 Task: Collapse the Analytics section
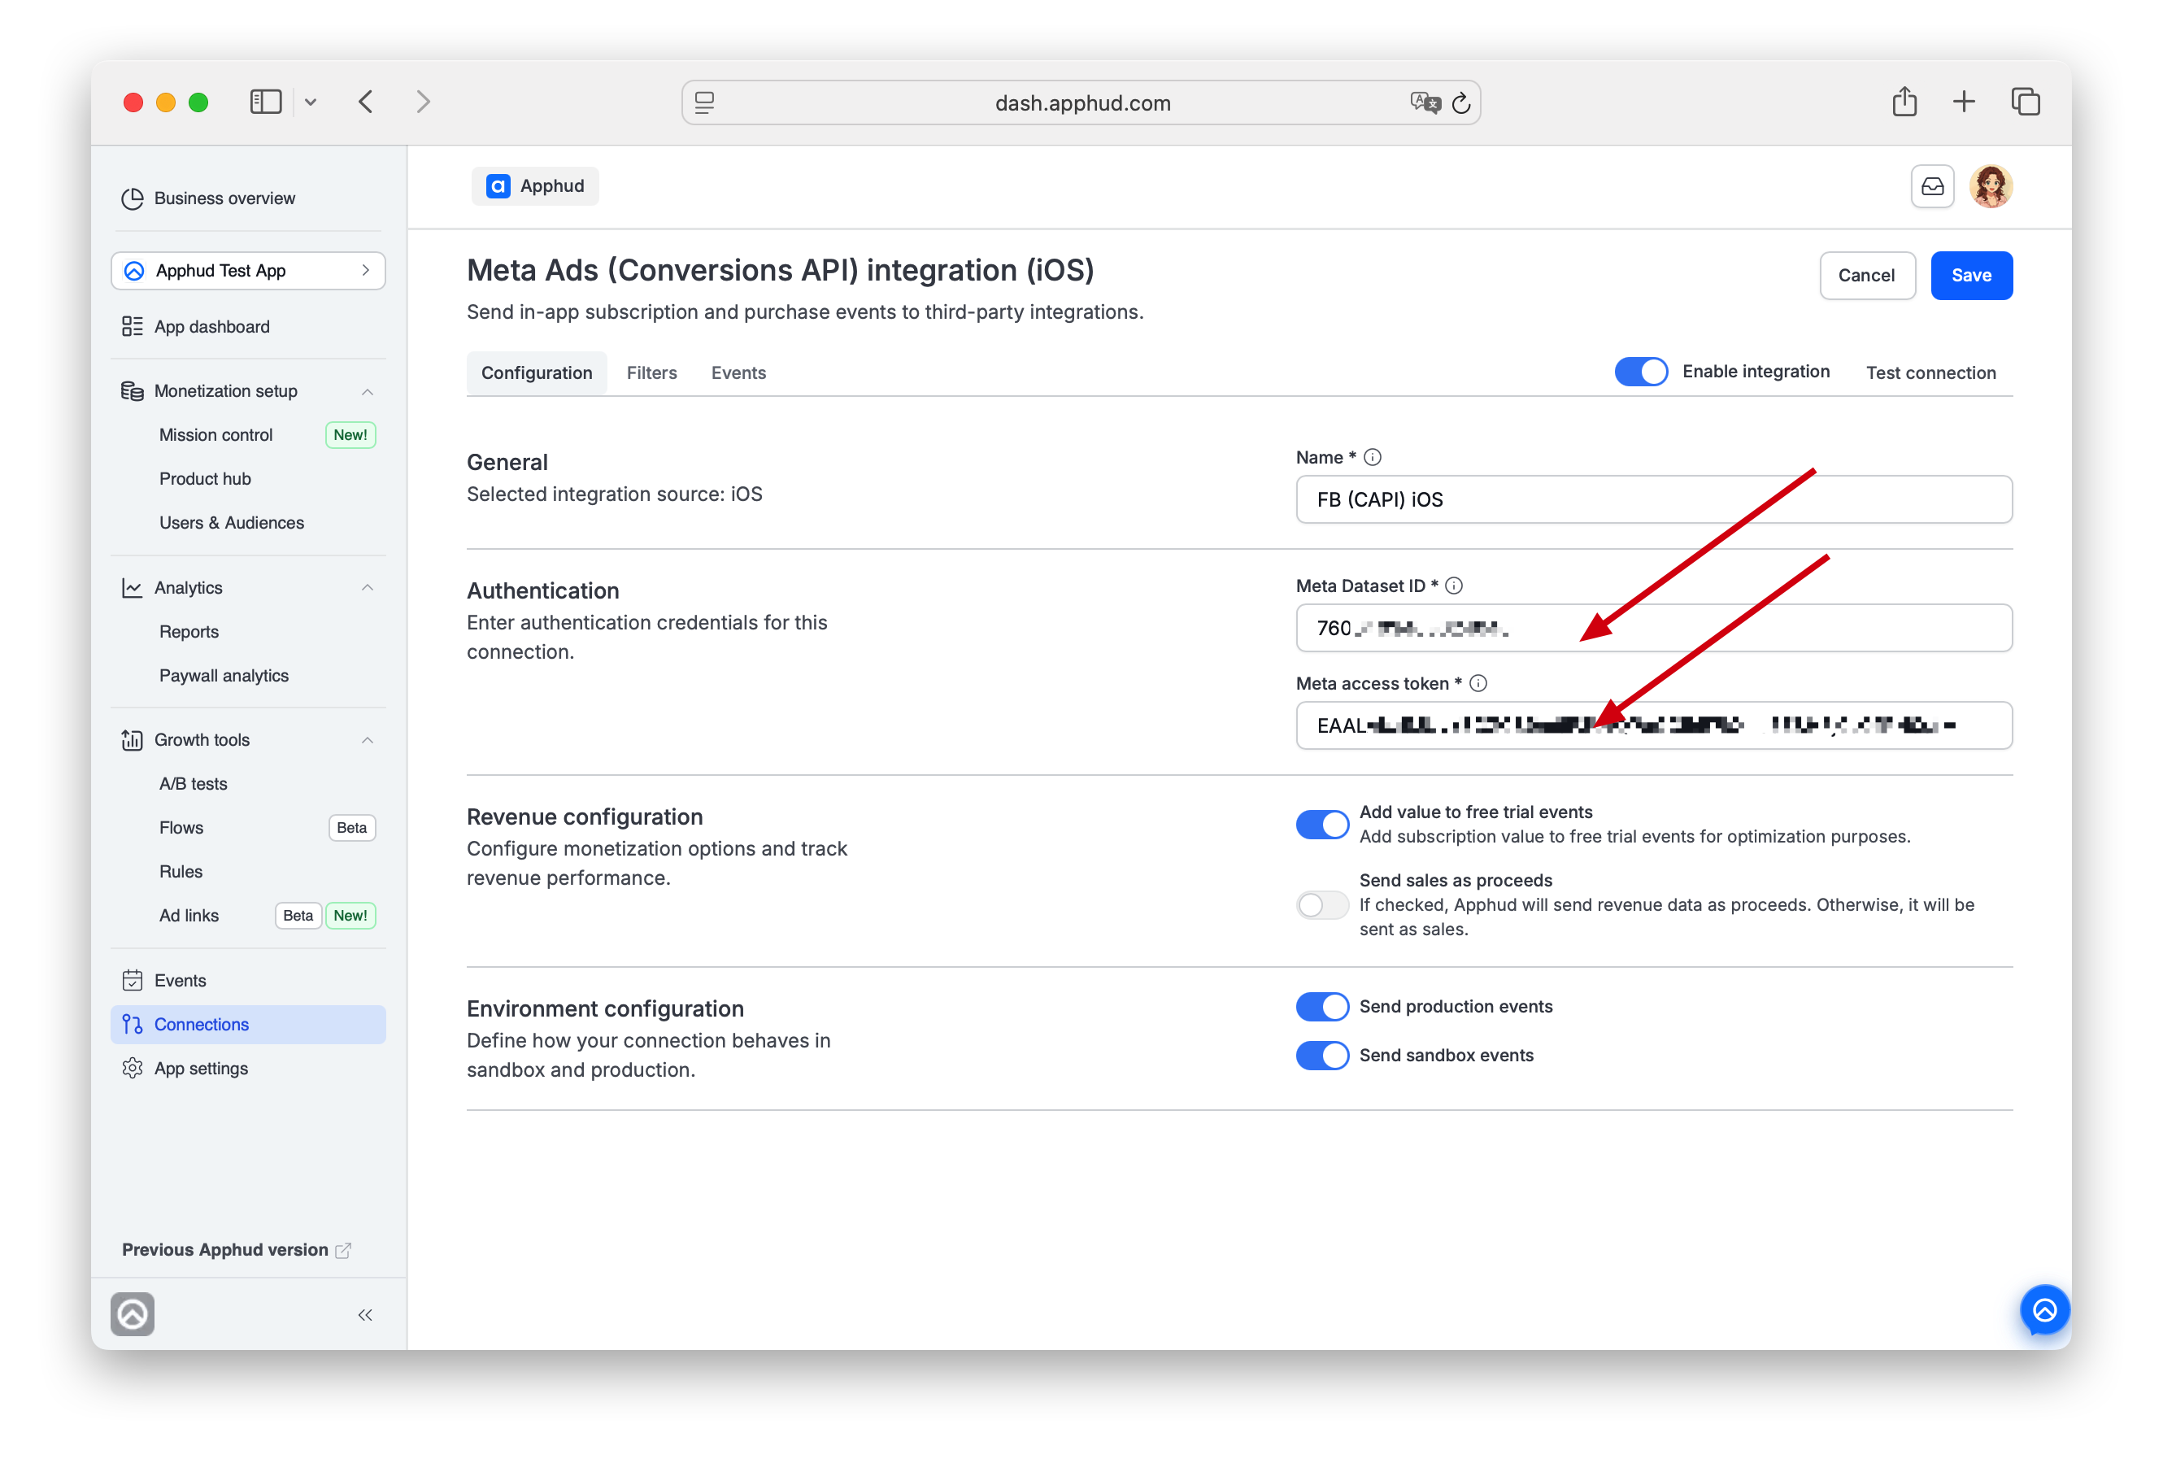(x=368, y=587)
